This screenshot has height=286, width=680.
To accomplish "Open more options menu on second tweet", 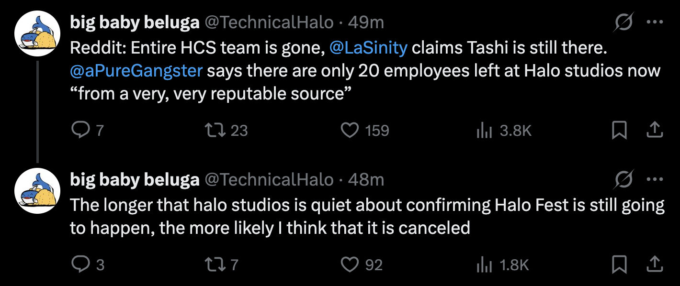I will pos(655,179).
